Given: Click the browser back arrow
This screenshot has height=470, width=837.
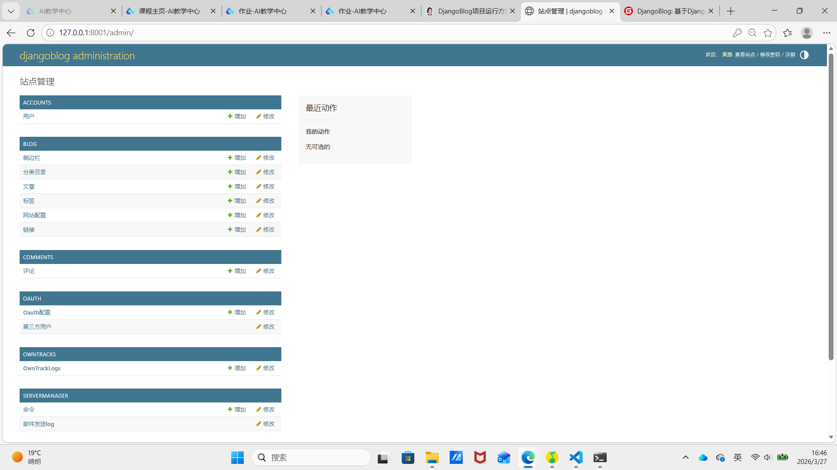Looking at the screenshot, I should click(11, 33).
